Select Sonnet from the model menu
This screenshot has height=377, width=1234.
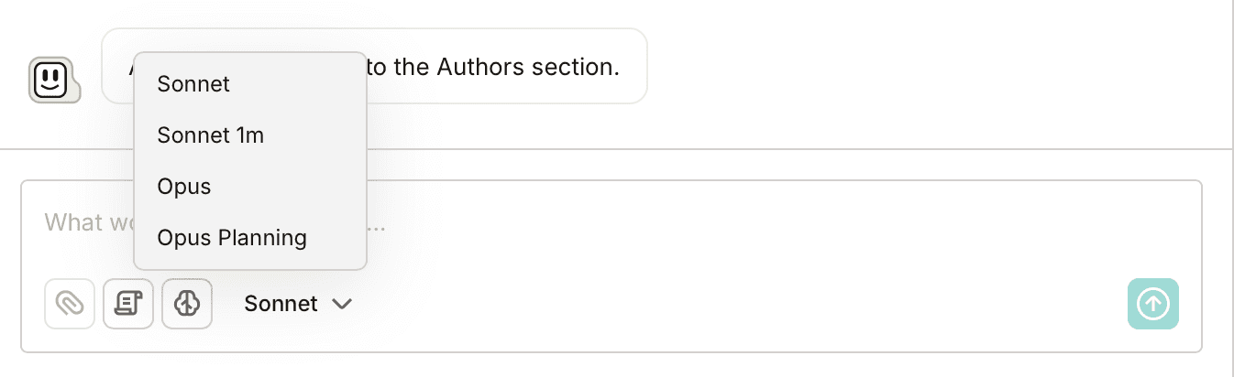pyautogui.click(x=194, y=84)
